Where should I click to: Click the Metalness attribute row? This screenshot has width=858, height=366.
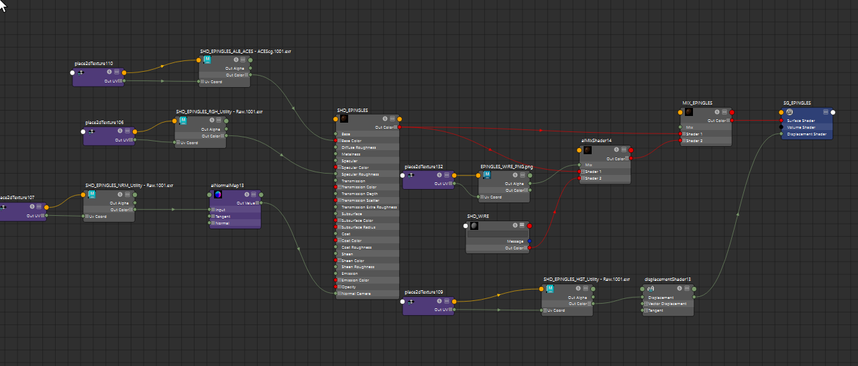pos(368,154)
